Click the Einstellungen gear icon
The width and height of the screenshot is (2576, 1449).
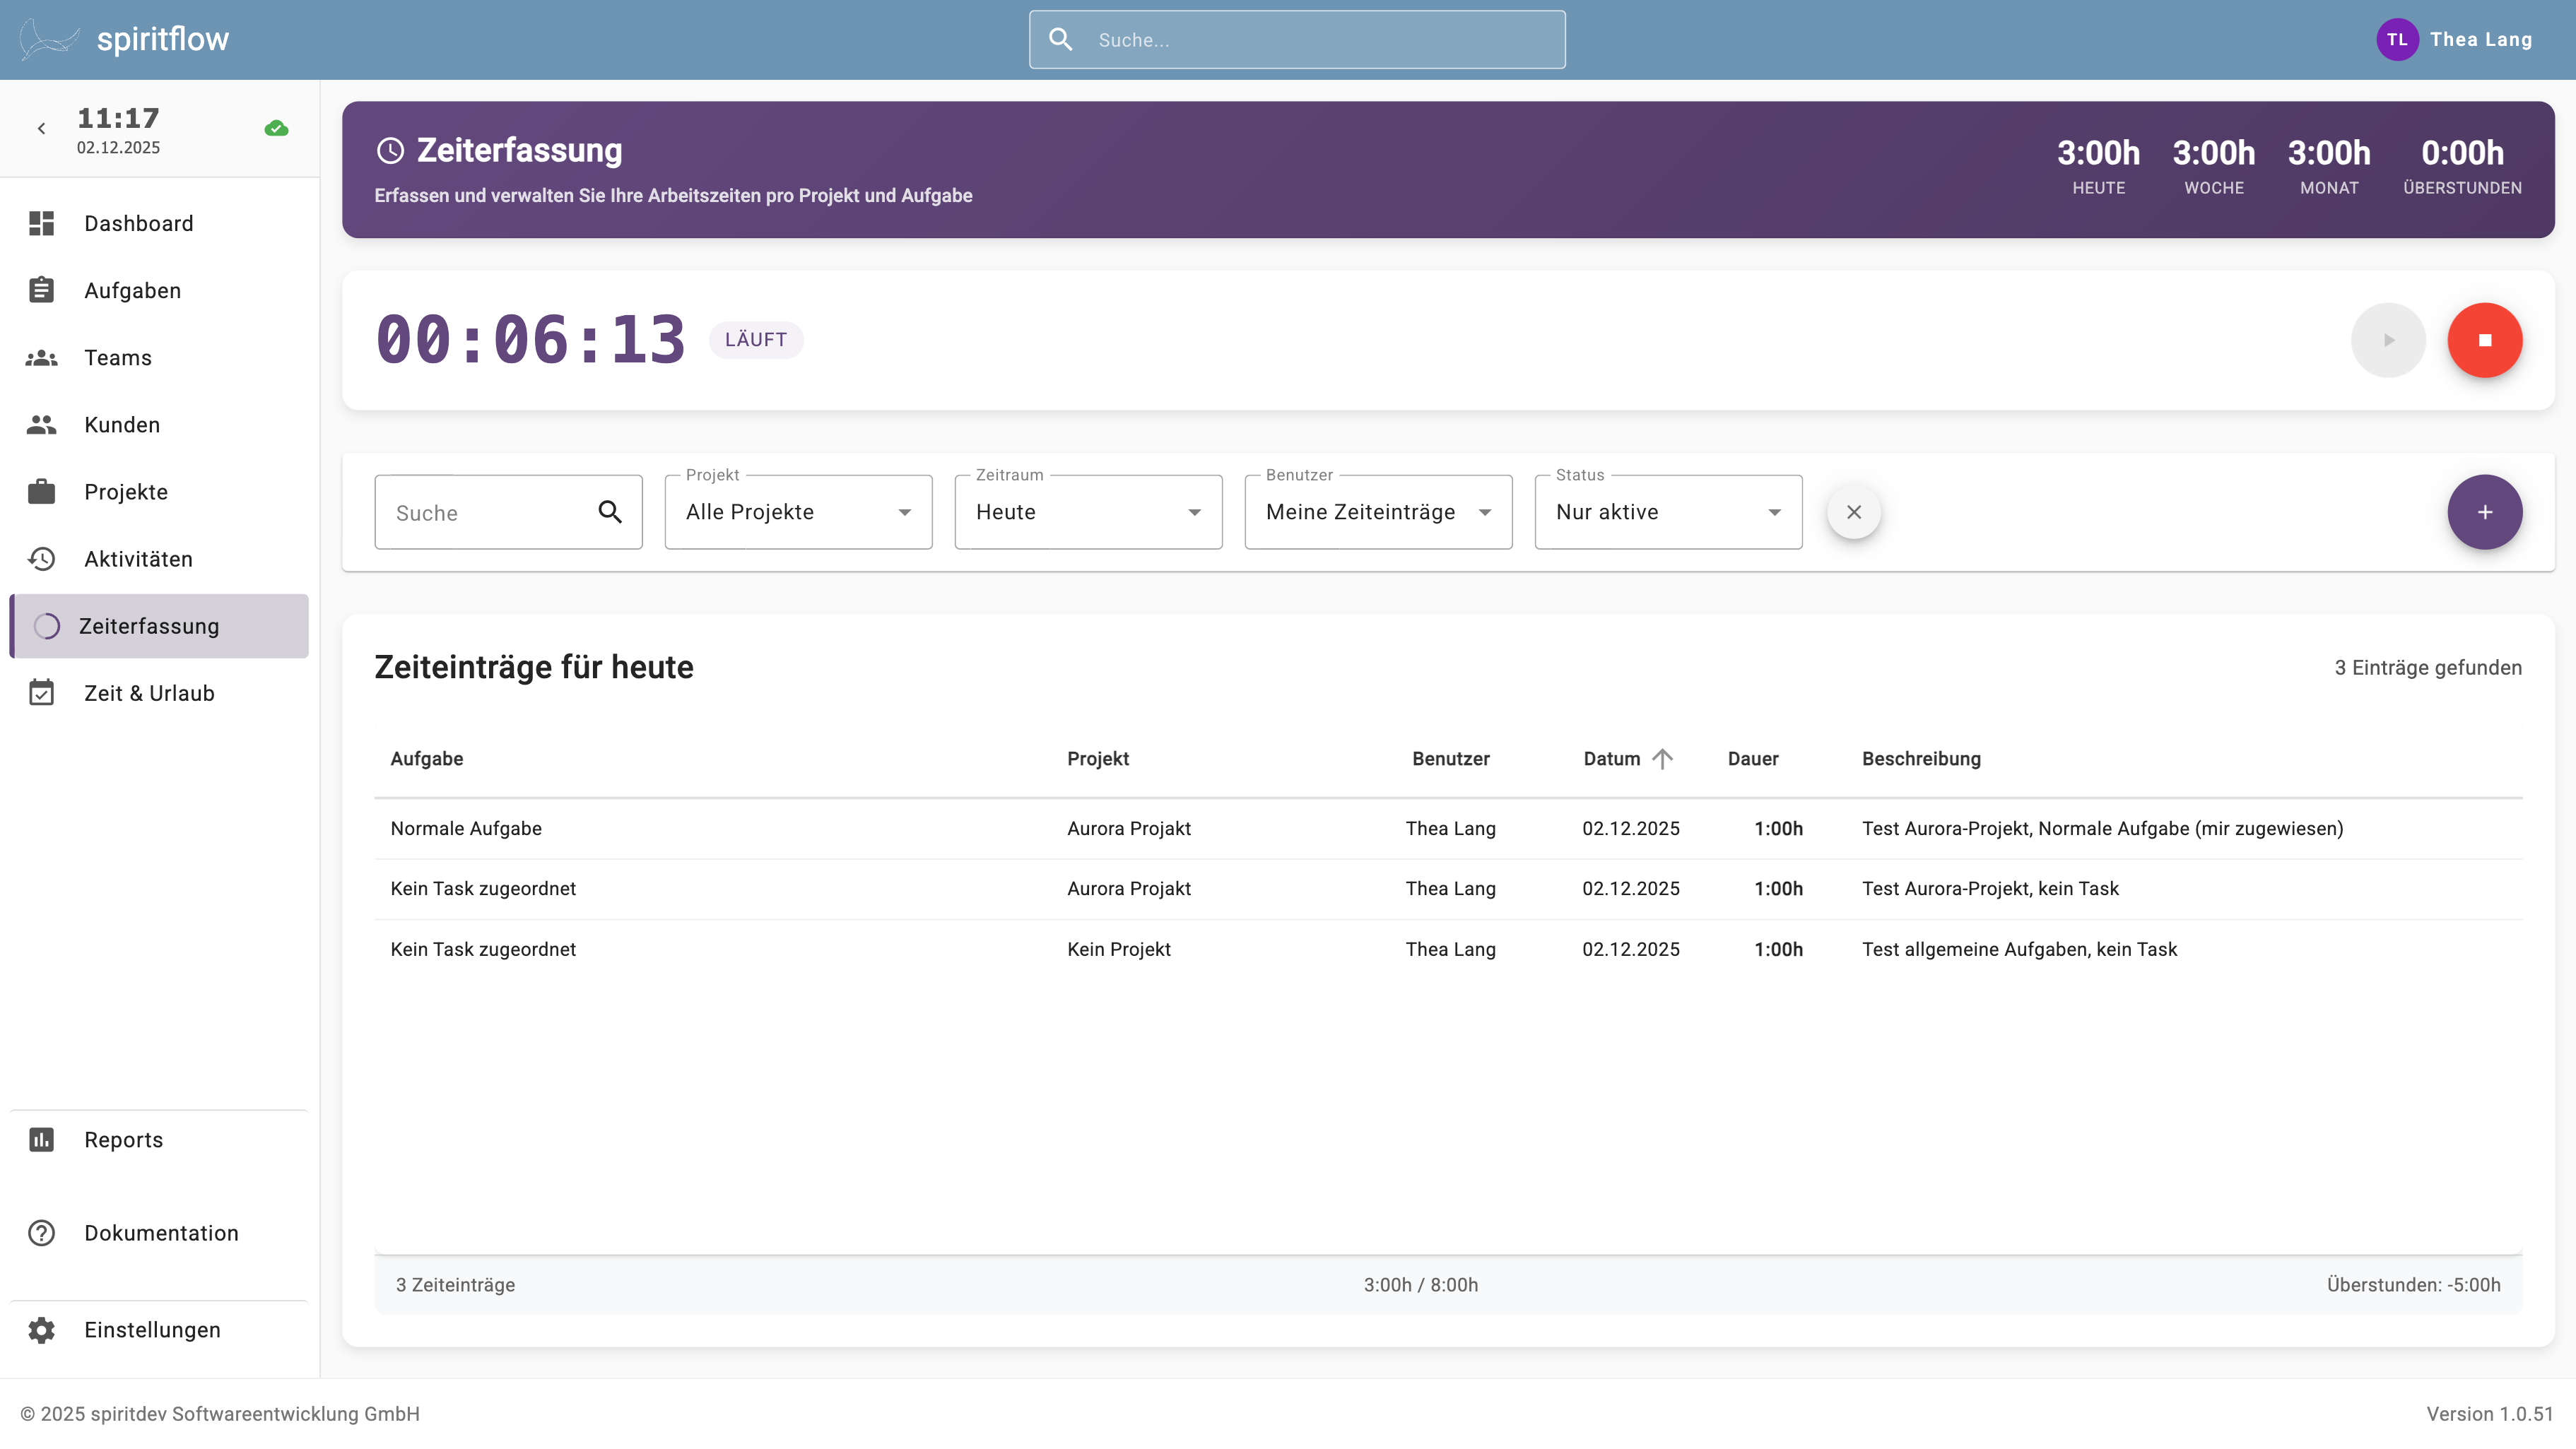pyautogui.click(x=41, y=1329)
